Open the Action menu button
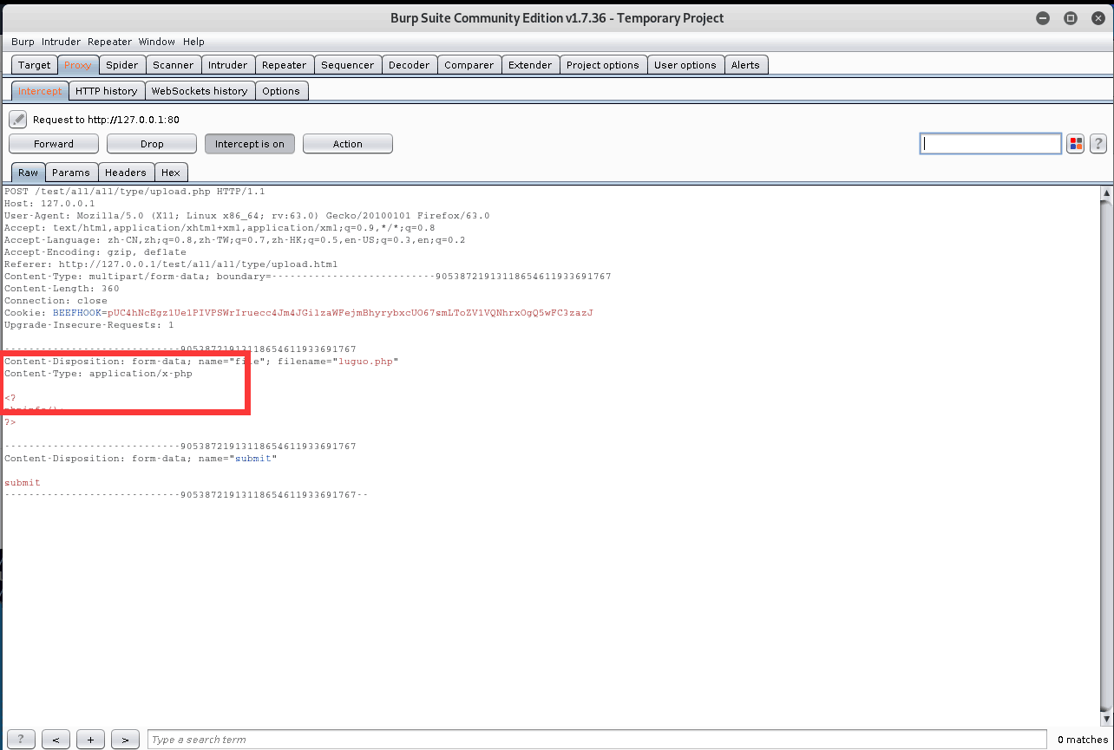This screenshot has height=750, width=1114. point(348,144)
